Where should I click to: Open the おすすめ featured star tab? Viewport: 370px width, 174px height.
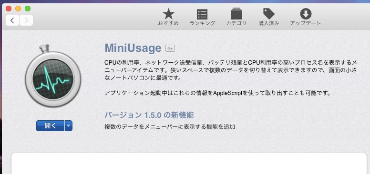click(x=168, y=17)
